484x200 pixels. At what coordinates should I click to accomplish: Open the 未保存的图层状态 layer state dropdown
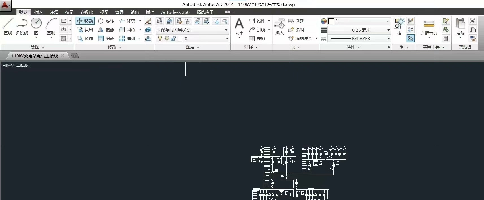click(192, 30)
